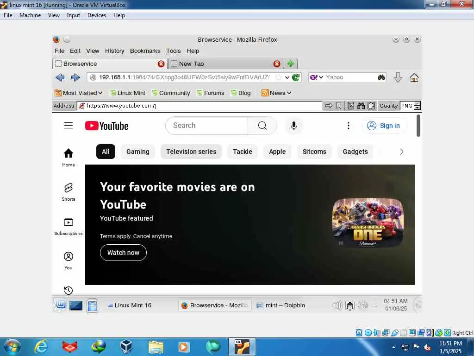Image resolution: width=474 pixels, height=356 pixels.
Task: Click mint – Dolphin taskbar entry
Action: pyautogui.click(x=281, y=305)
